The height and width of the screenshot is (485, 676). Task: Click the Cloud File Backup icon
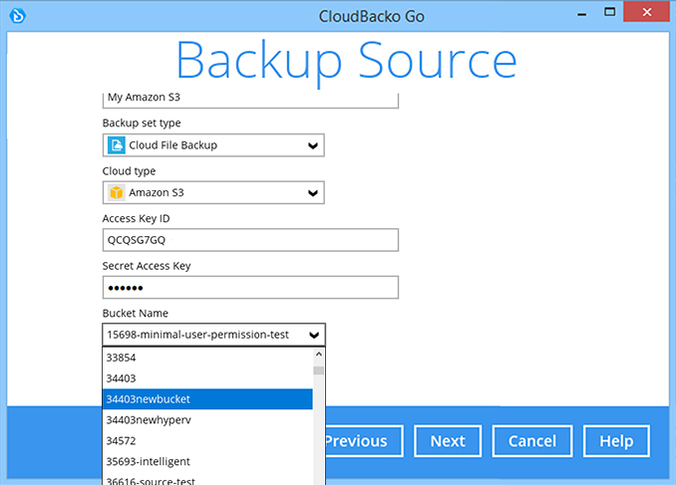click(117, 145)
